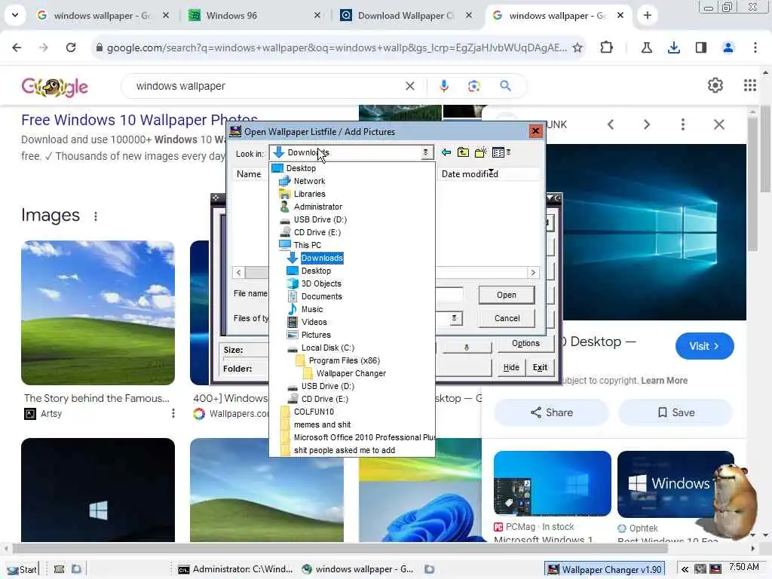
Task: Click Hide in Wallpaper Changer window
Action: click(x=511, y=367)
